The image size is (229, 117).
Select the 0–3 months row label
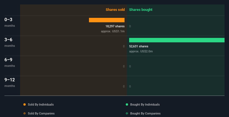(x=9, y=22)
